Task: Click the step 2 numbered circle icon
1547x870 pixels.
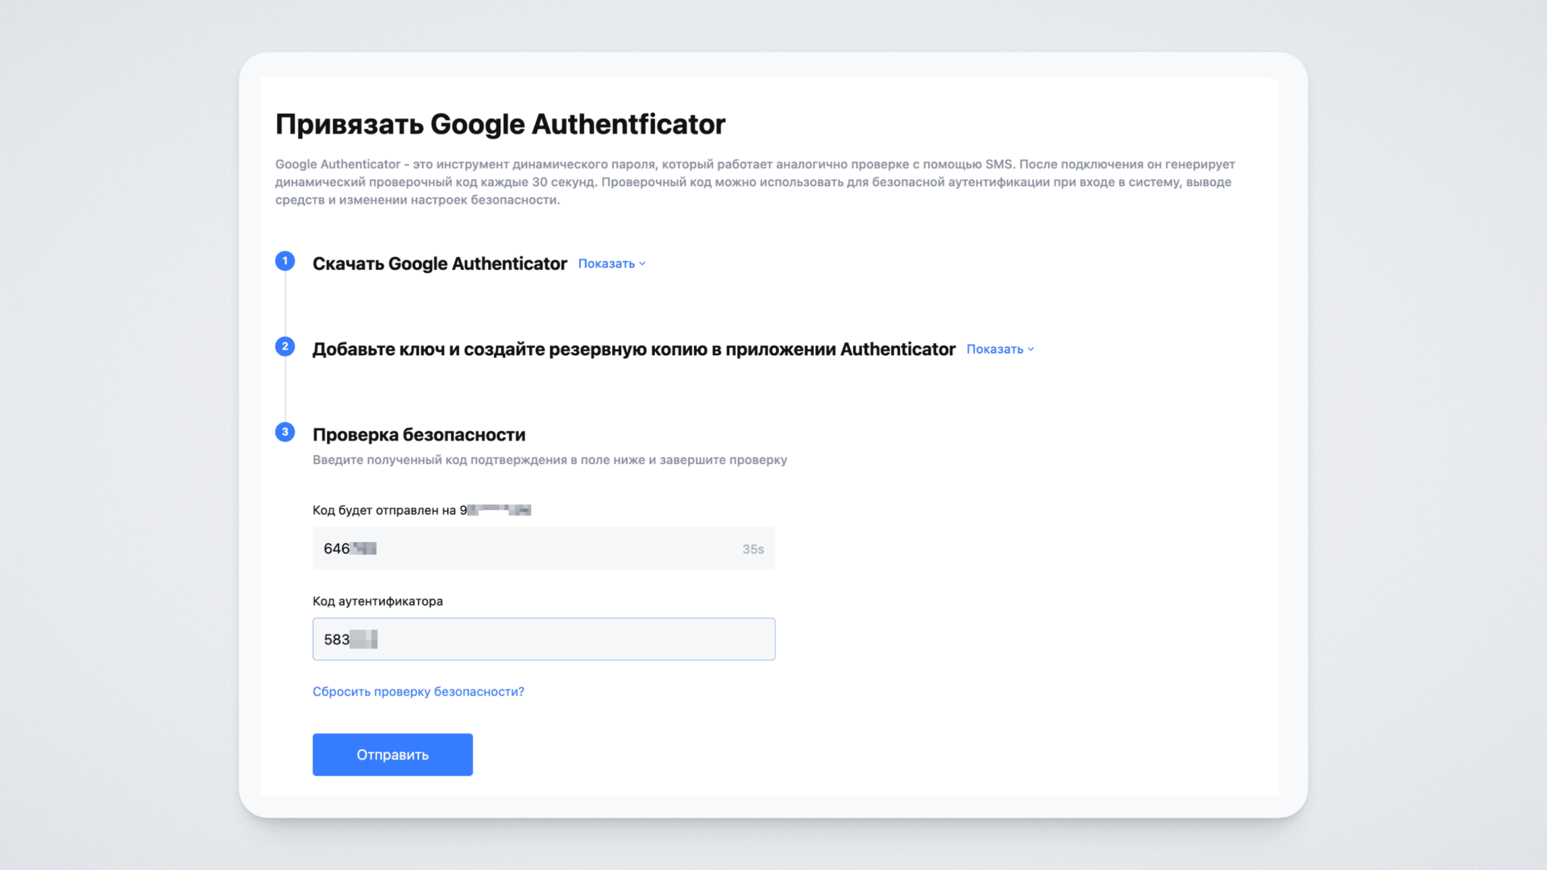Action: pyautogui.click(x=284, y=346)
